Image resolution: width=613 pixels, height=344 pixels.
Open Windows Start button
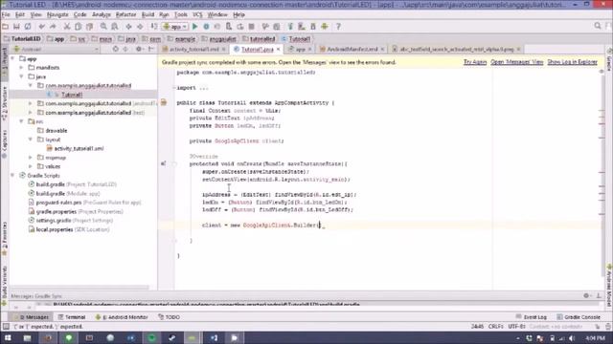coord(8,337)
